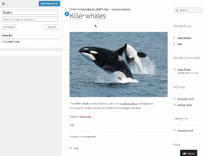Viewport: 207px width, 156px height.
Task: Open the Killer whales recent post link
Action: pyautogui.click(x=184, y=38)
